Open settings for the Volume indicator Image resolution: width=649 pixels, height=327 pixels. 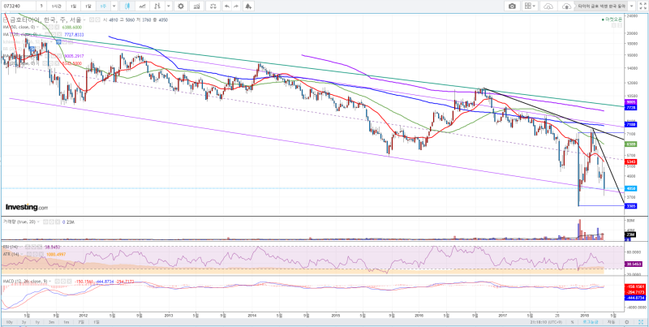pyautogui.click(x=52, y=222)
